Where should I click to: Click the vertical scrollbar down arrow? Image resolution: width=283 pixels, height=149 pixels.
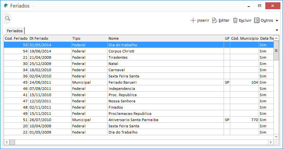point(276,137)
